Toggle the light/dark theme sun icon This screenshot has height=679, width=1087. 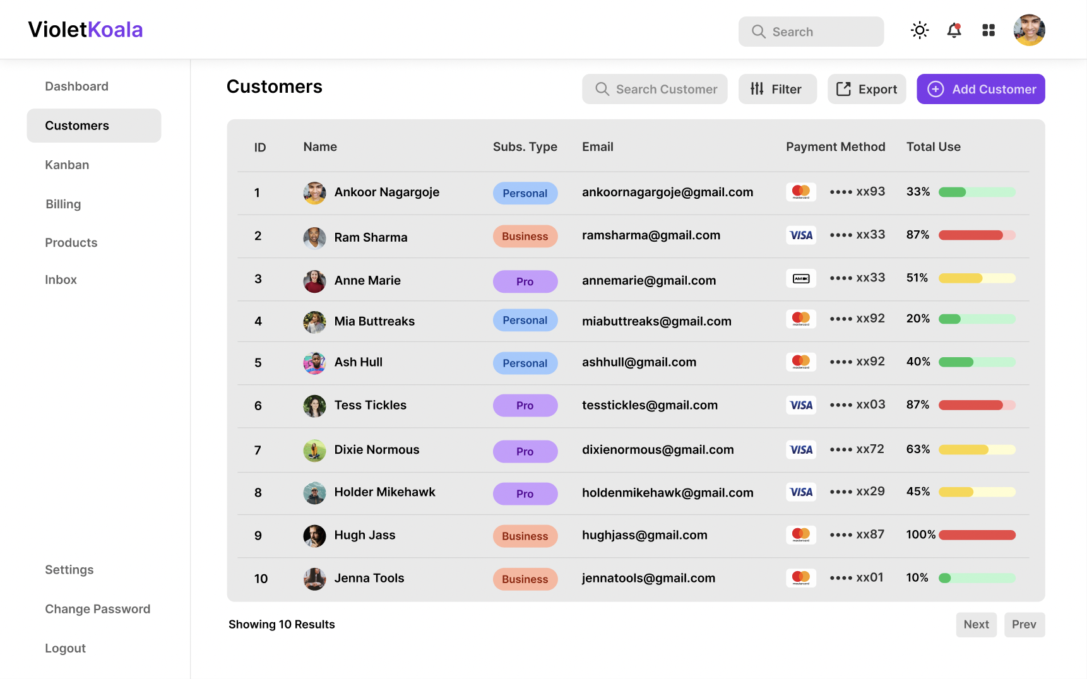point(920,30)
